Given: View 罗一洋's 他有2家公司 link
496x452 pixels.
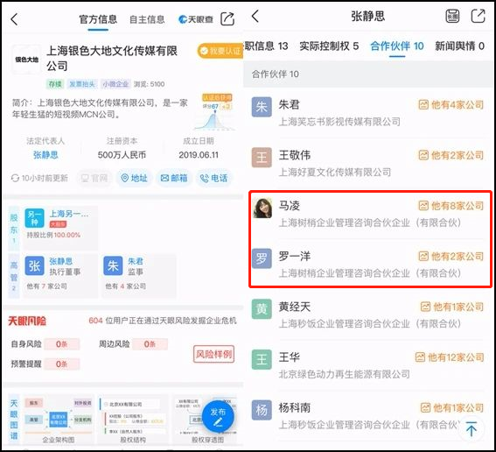Looking at the screenshot, I should pos(451,257).
